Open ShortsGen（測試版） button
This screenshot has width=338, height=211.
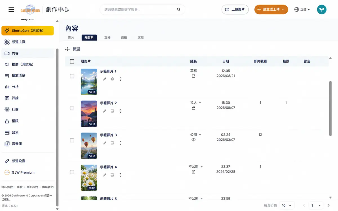tap(28, 31)
